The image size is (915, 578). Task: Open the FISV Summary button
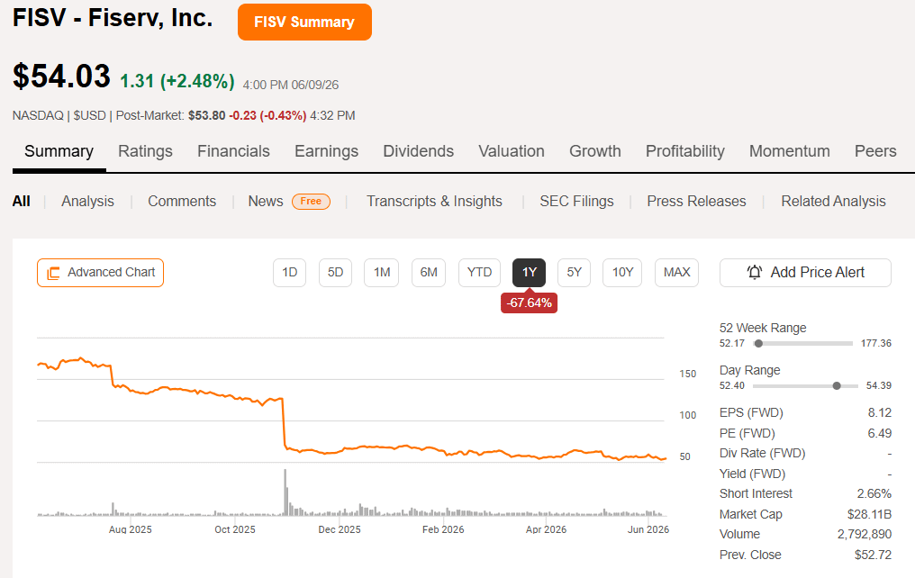click(x=304, y=23)
